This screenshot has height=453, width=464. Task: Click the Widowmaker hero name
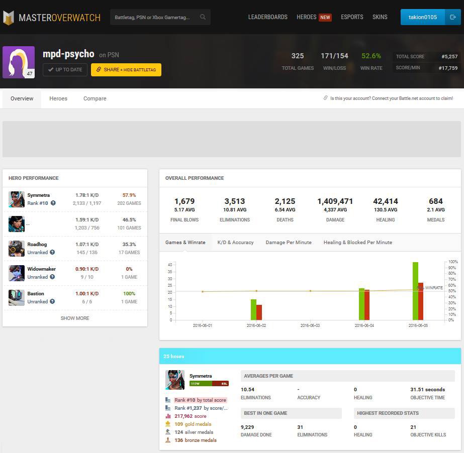click(x=41, y=269)
